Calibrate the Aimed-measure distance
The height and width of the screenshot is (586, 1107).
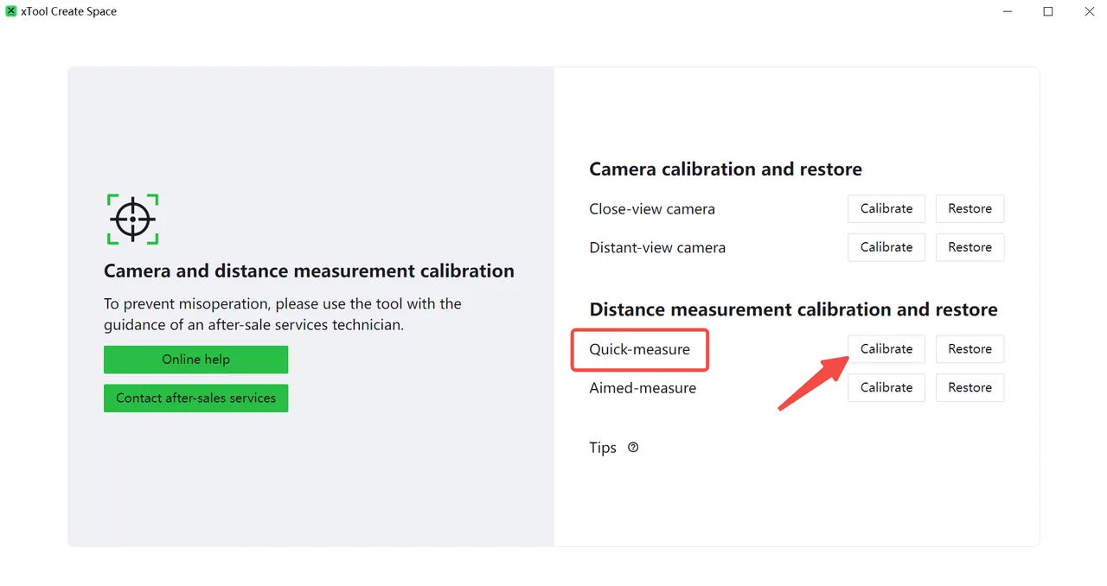click(886, 387)
